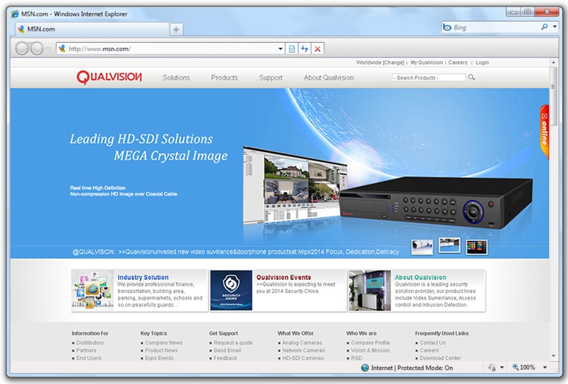This screenshot has width=568, height=384.
Task: Select the colorful grid banner thumbnail
Action: coord(477,247)
